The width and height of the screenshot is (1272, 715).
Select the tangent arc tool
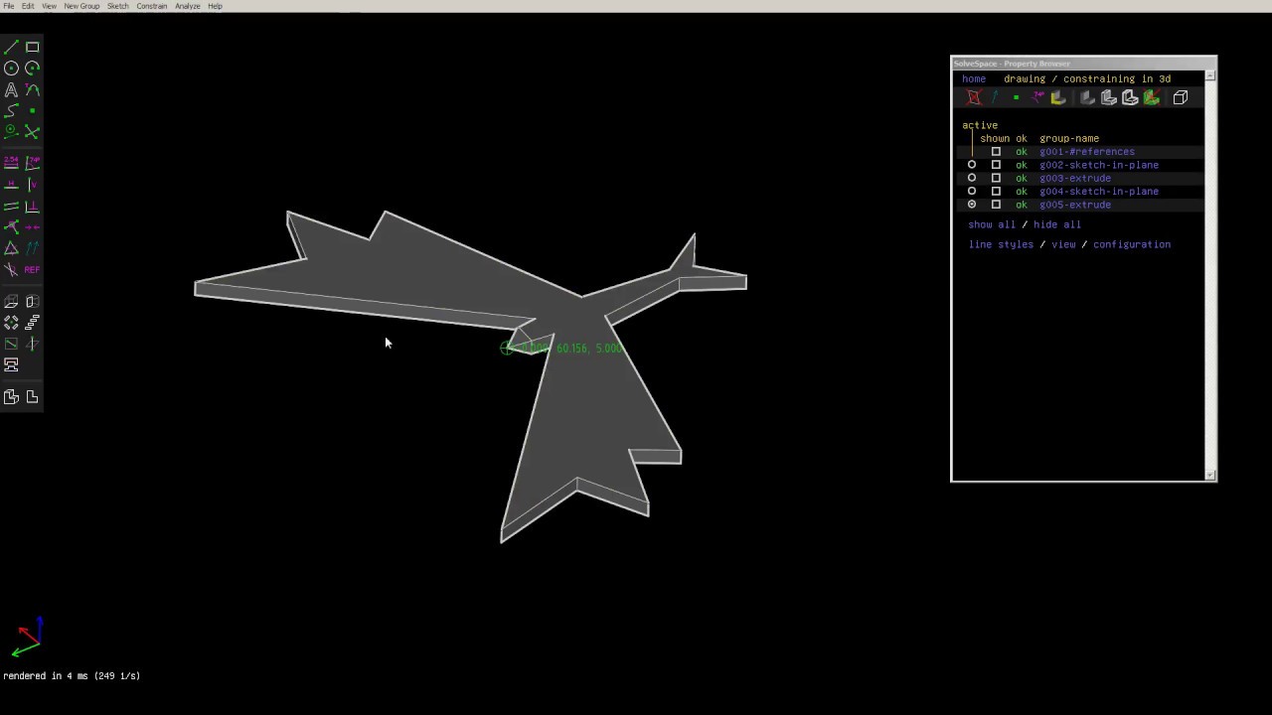(x=32, y=89)
